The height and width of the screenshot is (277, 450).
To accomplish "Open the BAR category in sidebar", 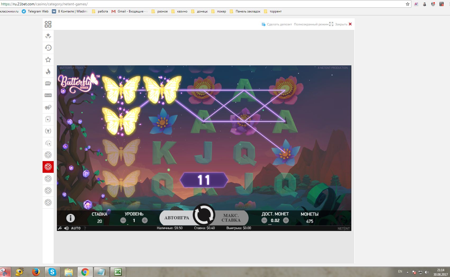I will [48, 95].
